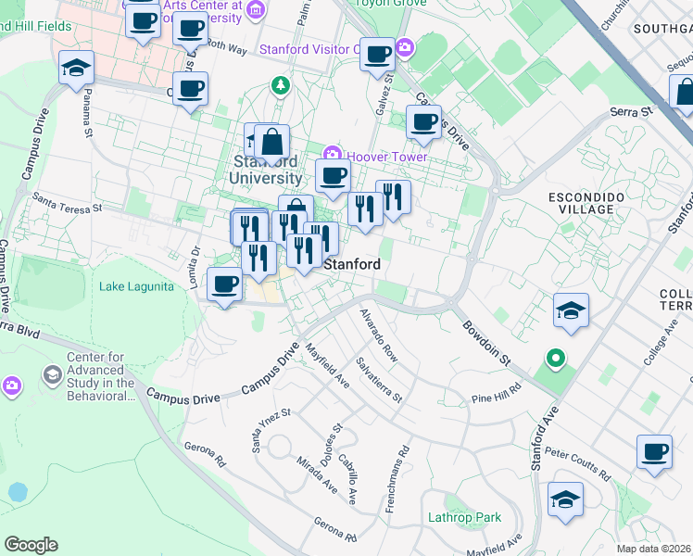The height and width of the screenshot is (556, 693).
Task: Click the Hoover Tower camera icon
Action: click(332, 154)
